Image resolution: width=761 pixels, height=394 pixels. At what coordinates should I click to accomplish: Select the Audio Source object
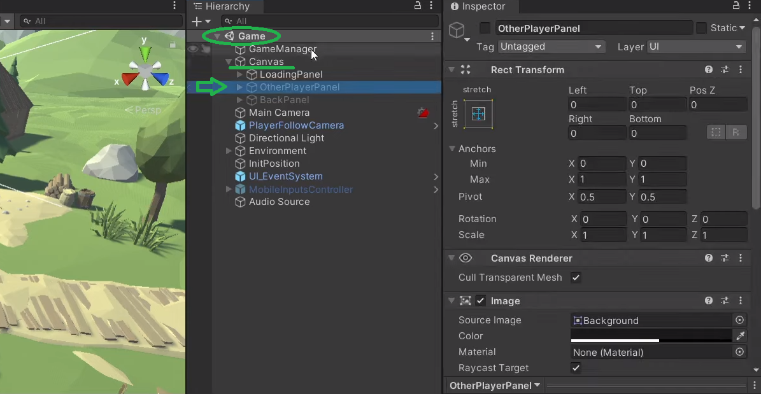point(279,202)
